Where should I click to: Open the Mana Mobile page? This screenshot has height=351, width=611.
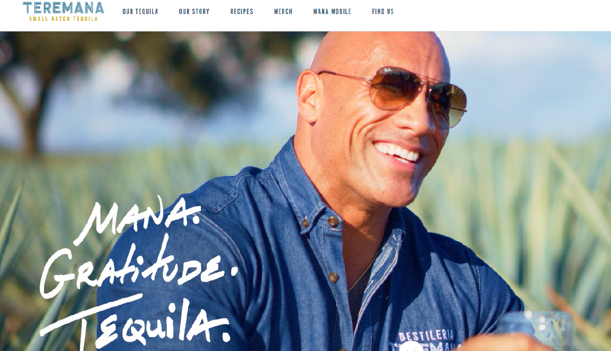pyautogui.click(x=332, y=12)
